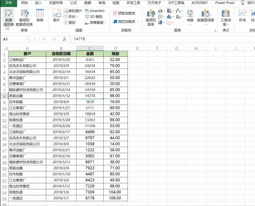Insert SmartArt graphic
Viewport: 255px width, 206px height.
point(95,11)
